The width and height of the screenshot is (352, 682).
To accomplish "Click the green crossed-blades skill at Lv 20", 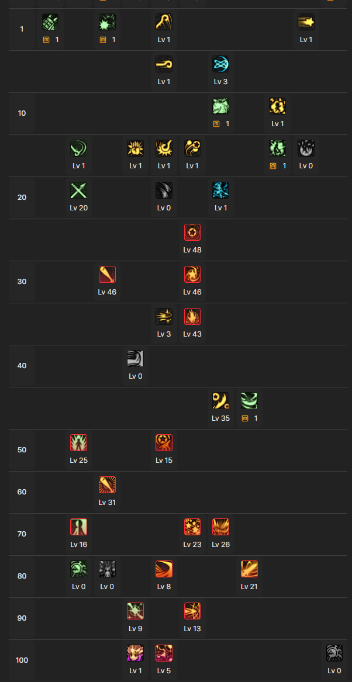I will pos(78,191).
